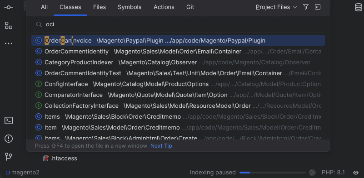Switch to the Files tab
Viewport: 364px width, 178px height.
(x=100, y=7)
